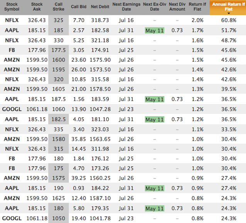Select call strike 1600 for AMZN
The width and height of the screenshot is (246, 223).
tap(59, 60)
